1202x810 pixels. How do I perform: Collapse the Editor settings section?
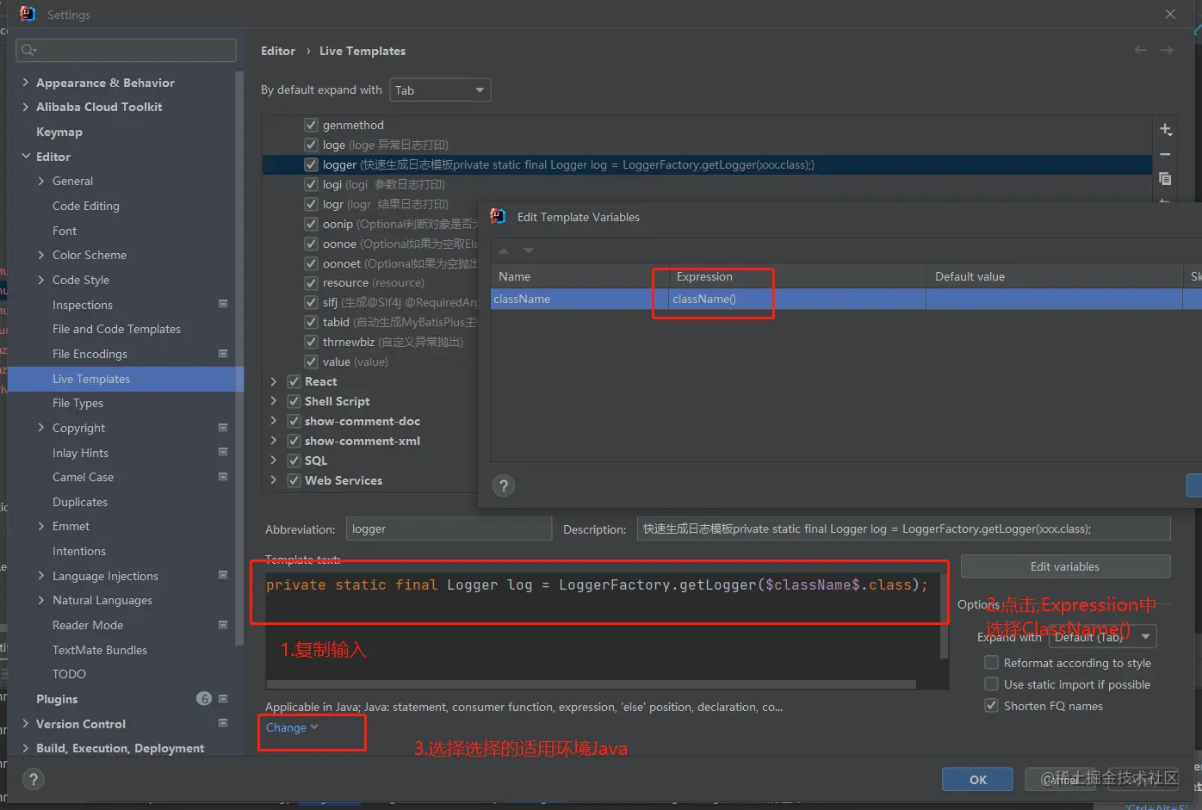point(25,157)
